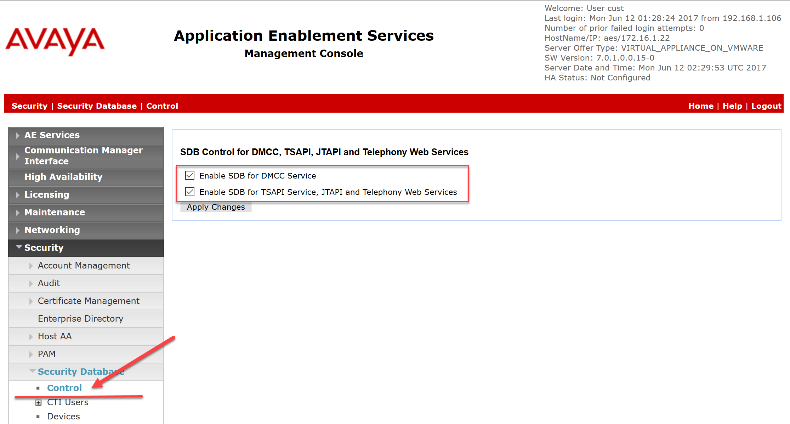Expand PAM submenu arrow
Image resolution: width=790 pixels, height=424 pixels.
click(31, 354)
